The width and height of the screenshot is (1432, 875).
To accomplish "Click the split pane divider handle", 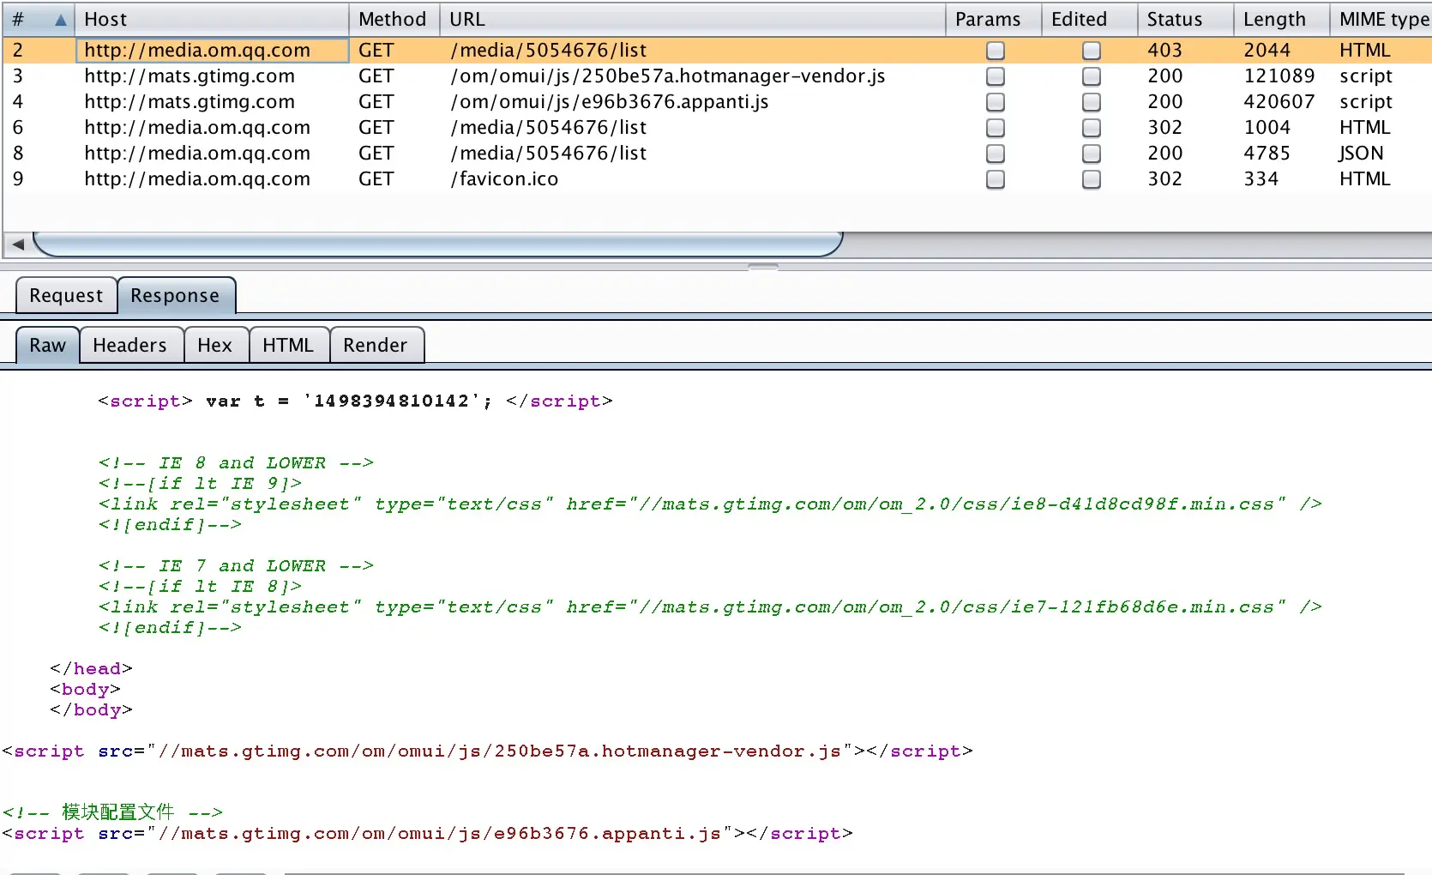I will [x=763, y=267].
